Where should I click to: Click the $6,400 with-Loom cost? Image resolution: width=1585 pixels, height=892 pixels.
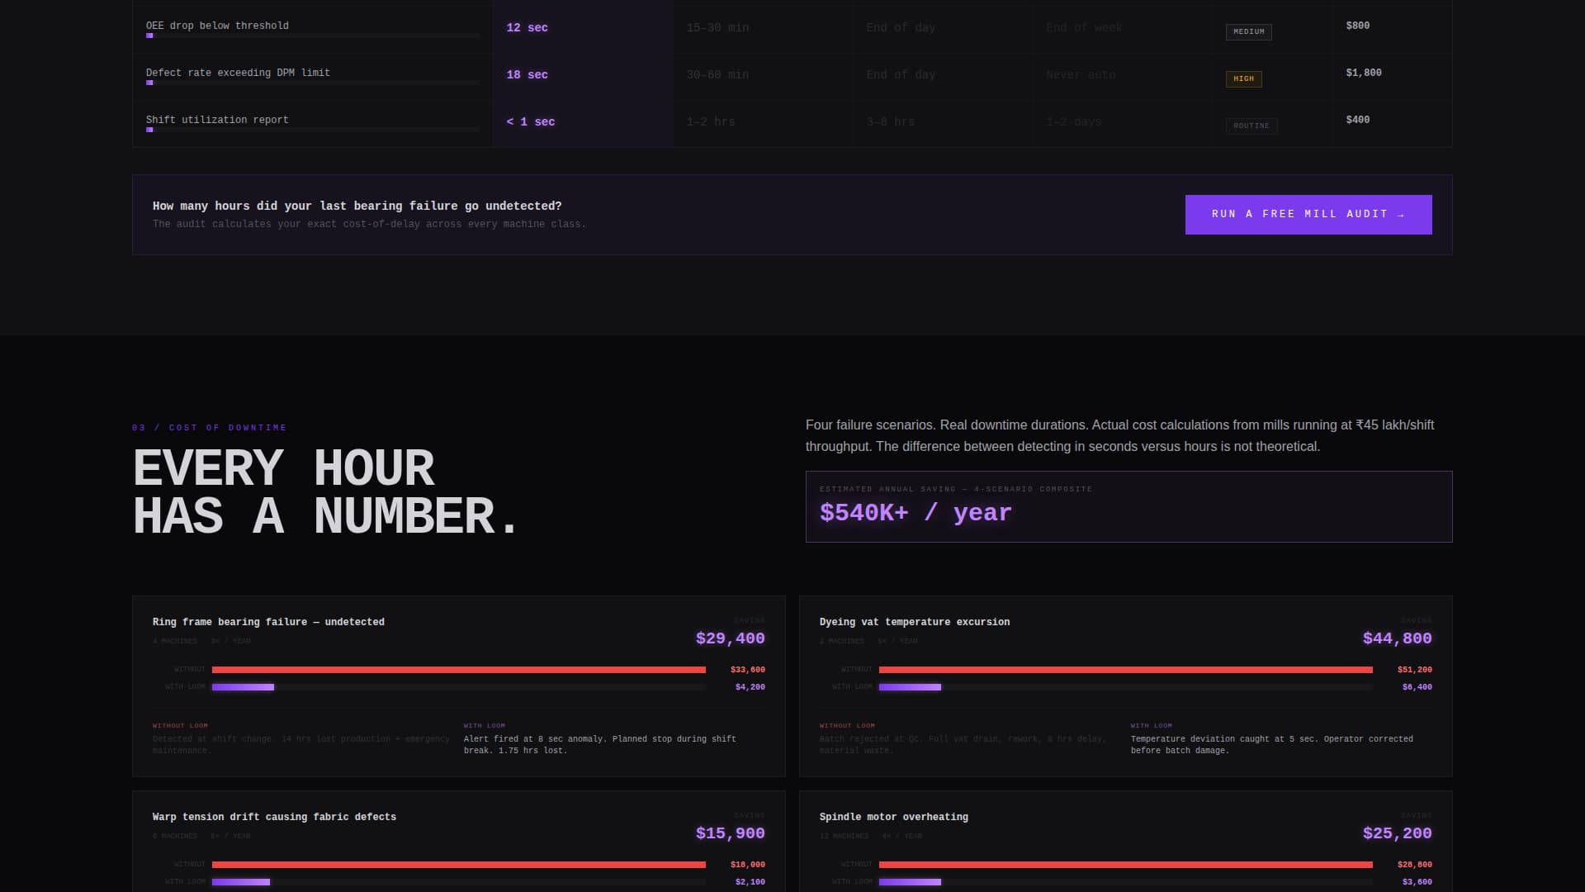[x=1417, y=687]
